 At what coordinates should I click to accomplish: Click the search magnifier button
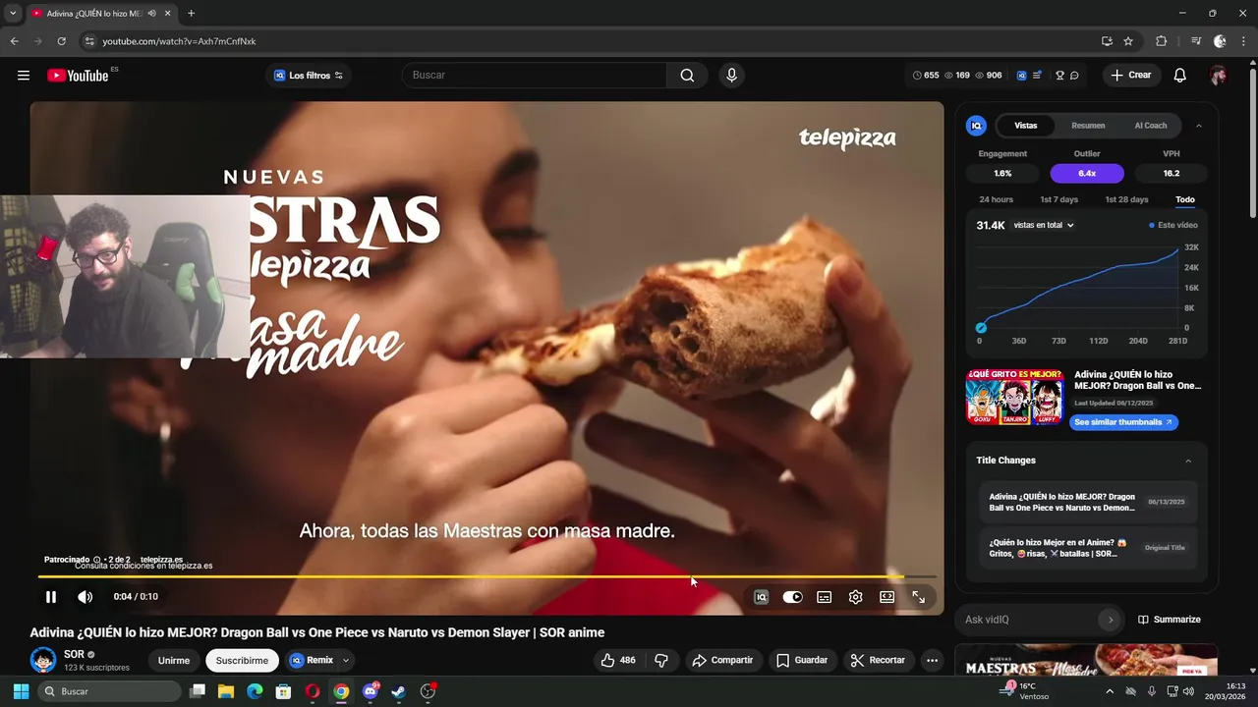[x=687, y=76]
